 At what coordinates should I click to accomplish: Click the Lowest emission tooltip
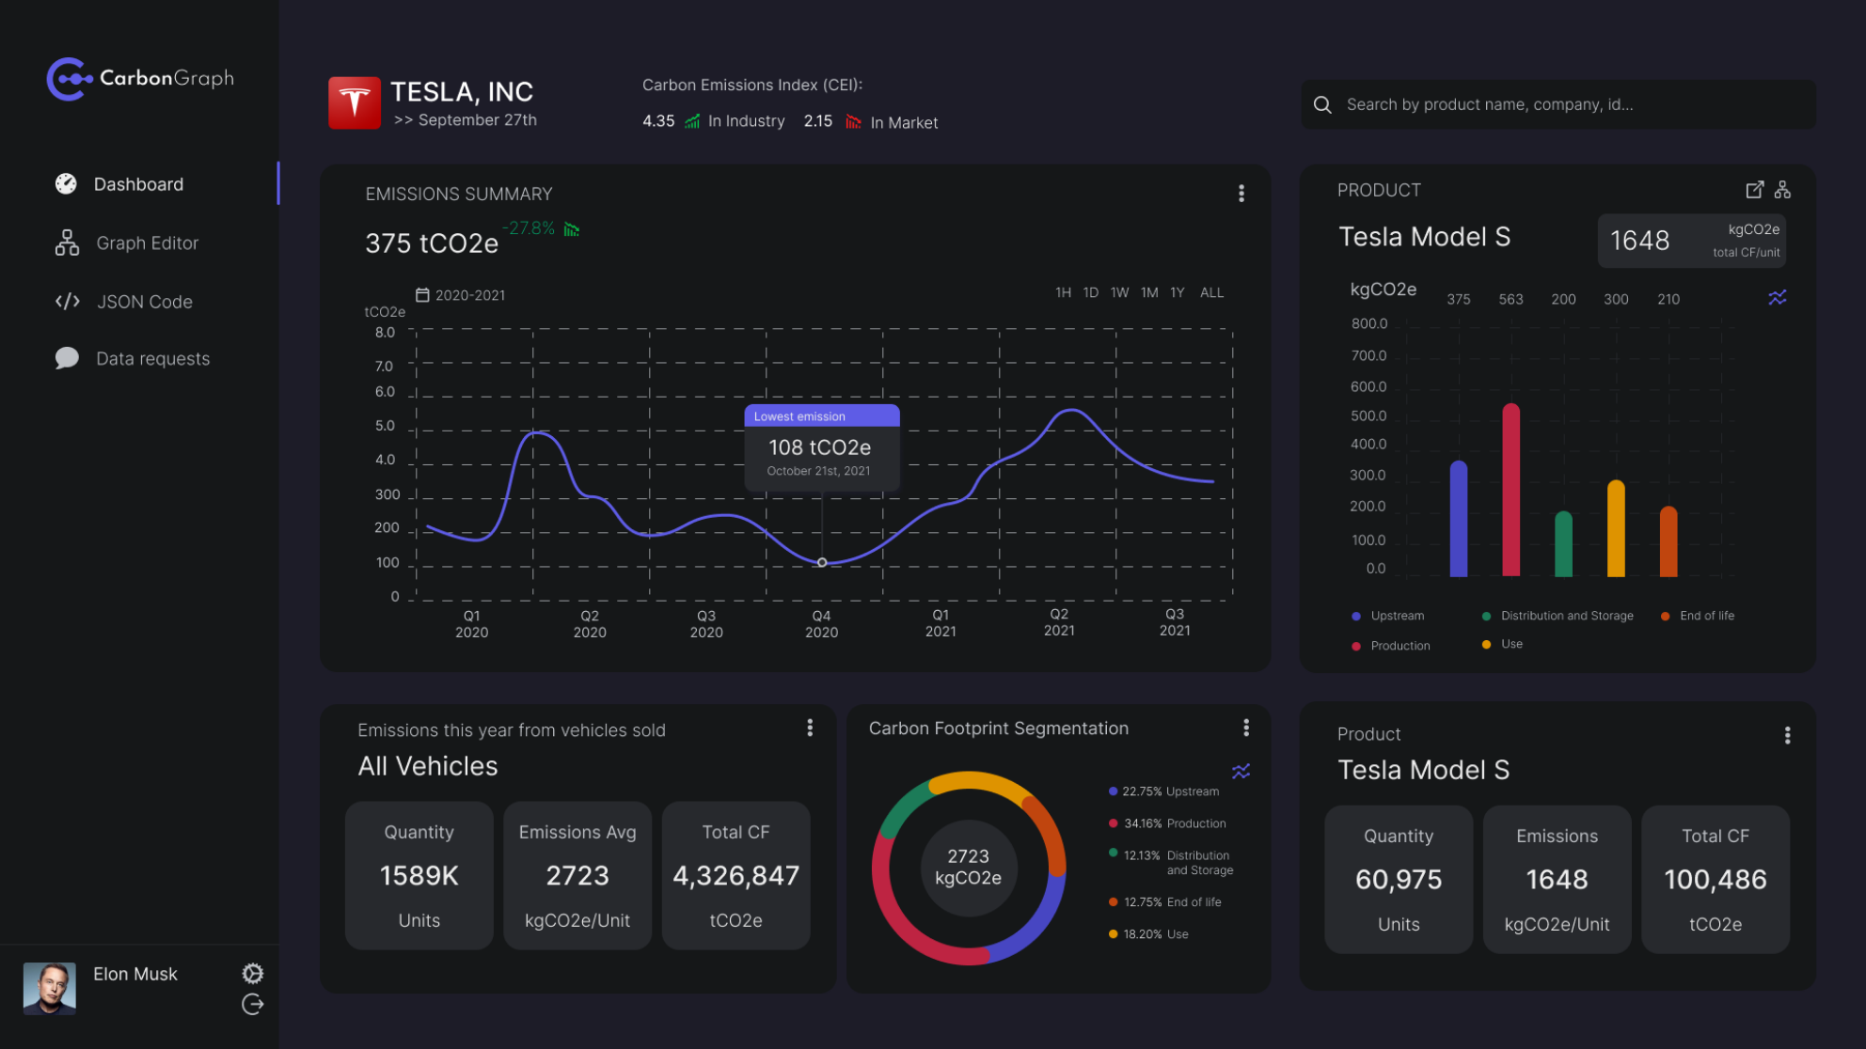[822, 447]
